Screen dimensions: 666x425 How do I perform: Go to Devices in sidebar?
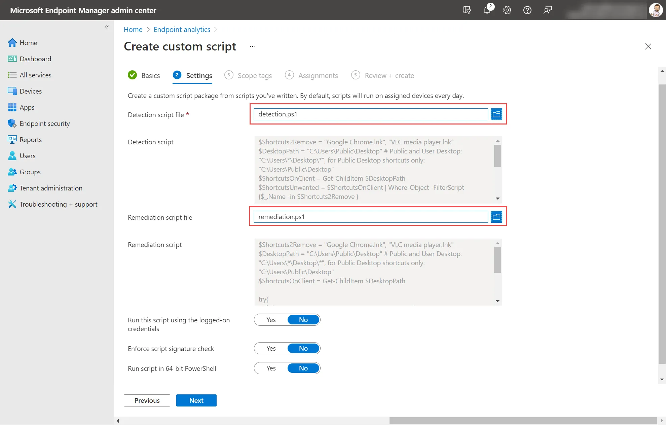(31, 91)
